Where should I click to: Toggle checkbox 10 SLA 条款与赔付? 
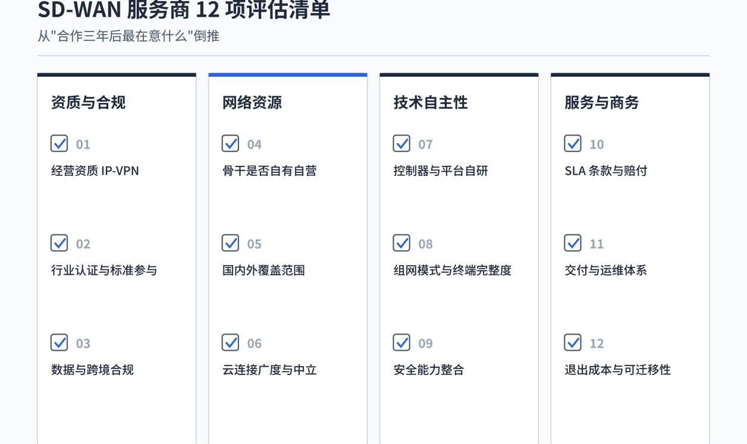pos(573,143)
